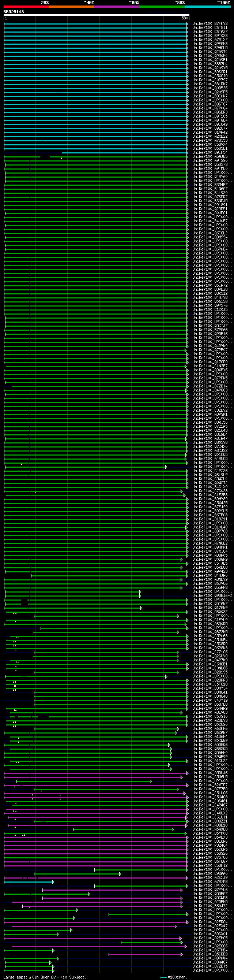Select label UniRef100_B9IQ49
The height and width of the screenshot is (980, 234).
(x=210, y=125)
